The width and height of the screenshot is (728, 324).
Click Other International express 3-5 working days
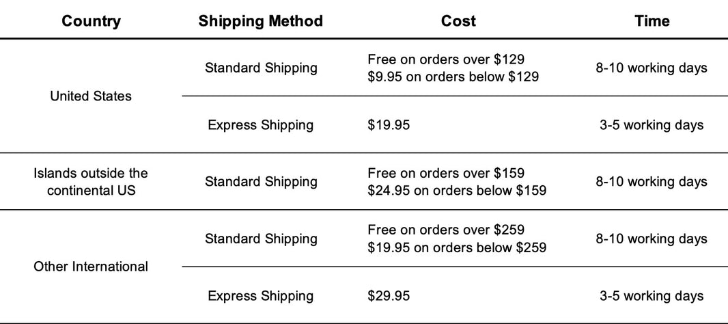(652, 296)
